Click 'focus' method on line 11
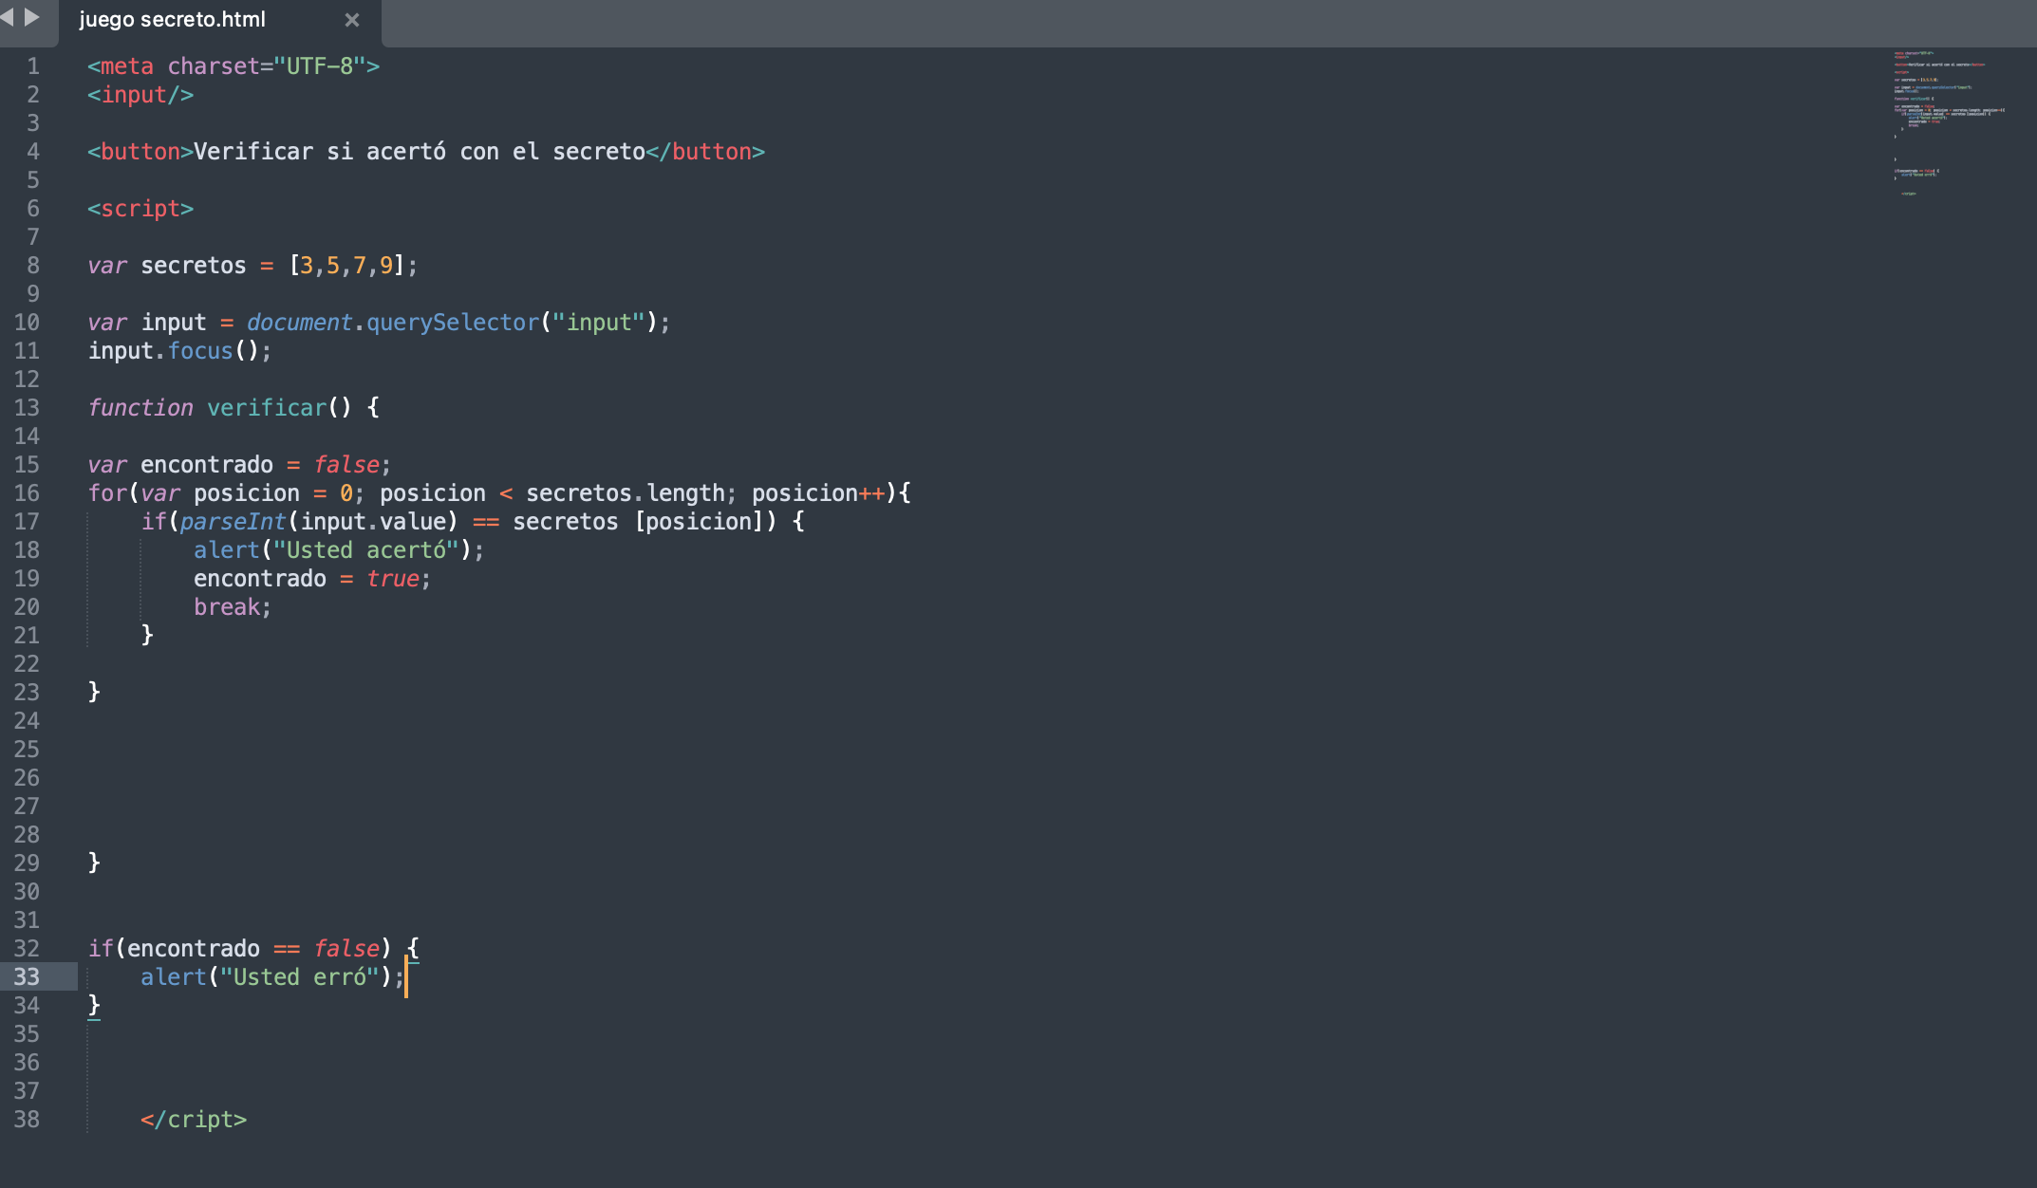The image size is (2037, 1188). (x=200, y=351)
